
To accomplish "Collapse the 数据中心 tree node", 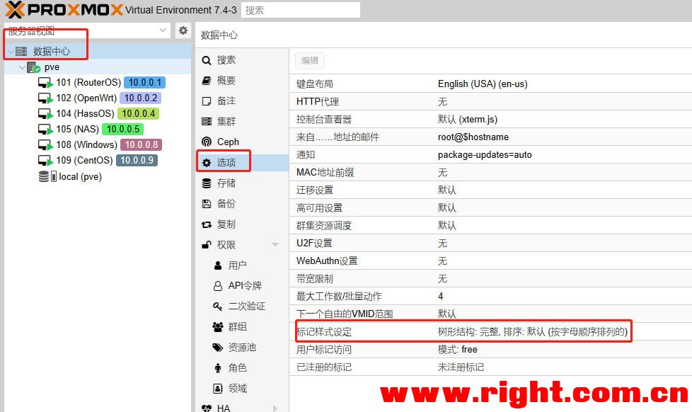I will click(10, 52).
